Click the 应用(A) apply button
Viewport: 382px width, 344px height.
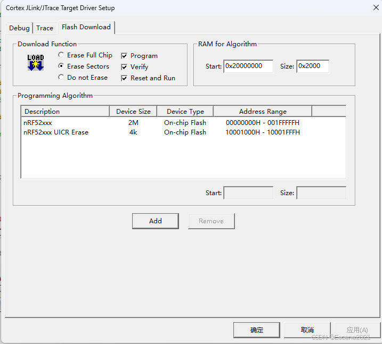coord(357,330)
